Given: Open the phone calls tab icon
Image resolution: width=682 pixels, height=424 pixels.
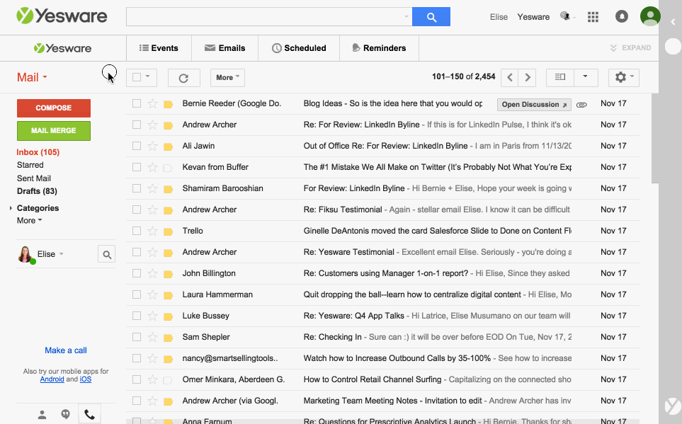Looking at the screenshot, I should tap(90, 414).
